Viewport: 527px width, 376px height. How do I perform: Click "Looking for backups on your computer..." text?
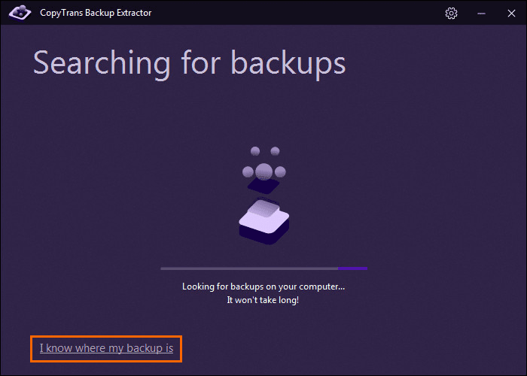[263, 287]
